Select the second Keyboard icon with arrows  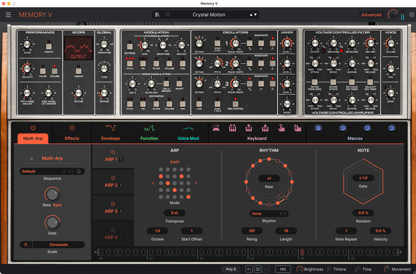(x=233, y=128)
